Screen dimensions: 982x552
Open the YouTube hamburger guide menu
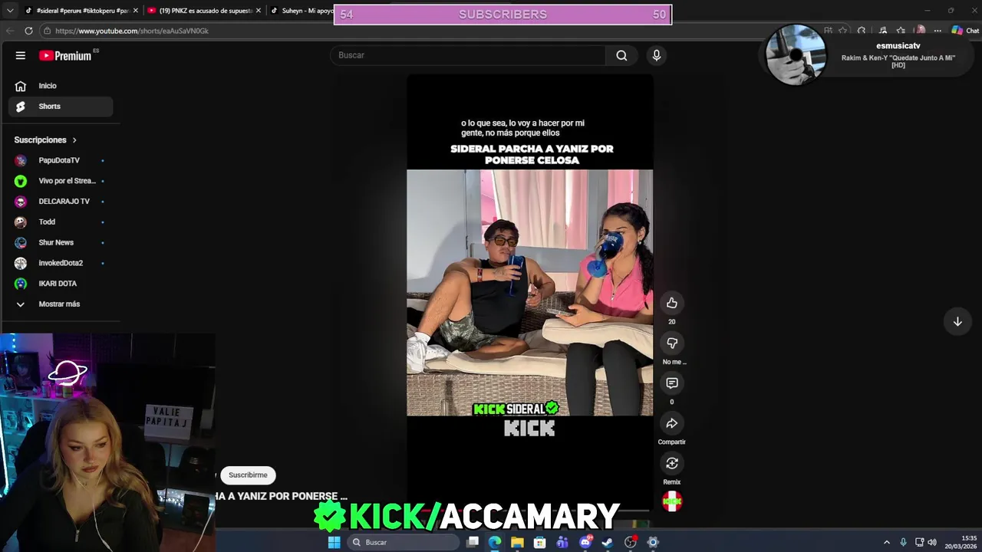(21, 55)
